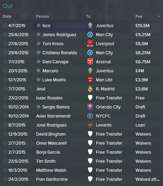Select the Liverpool club badge
Screen dimensions: 163x186
[90, 43]
